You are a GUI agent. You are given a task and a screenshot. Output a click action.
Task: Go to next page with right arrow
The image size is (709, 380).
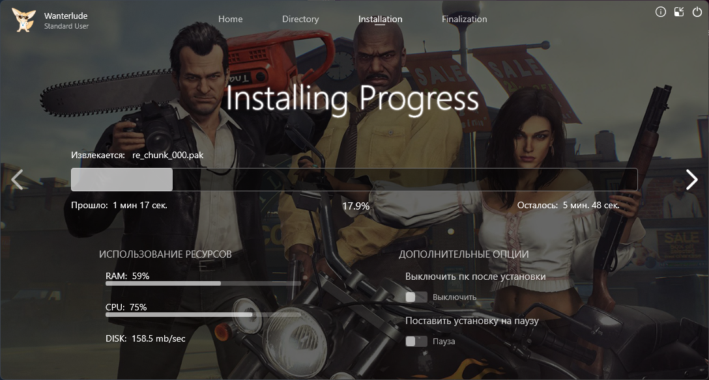tap(692, 180)
